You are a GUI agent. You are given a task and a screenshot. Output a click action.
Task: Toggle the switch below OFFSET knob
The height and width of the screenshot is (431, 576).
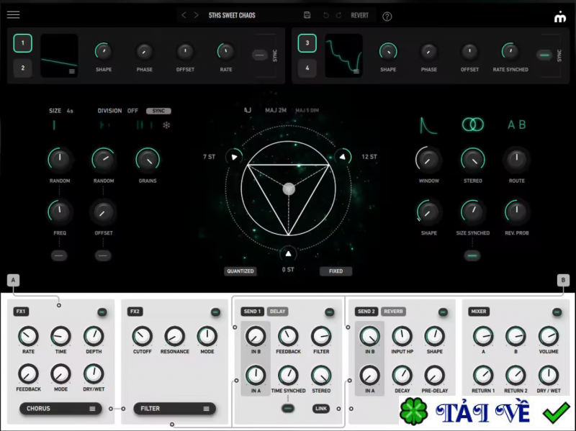(x=103, y=255)
